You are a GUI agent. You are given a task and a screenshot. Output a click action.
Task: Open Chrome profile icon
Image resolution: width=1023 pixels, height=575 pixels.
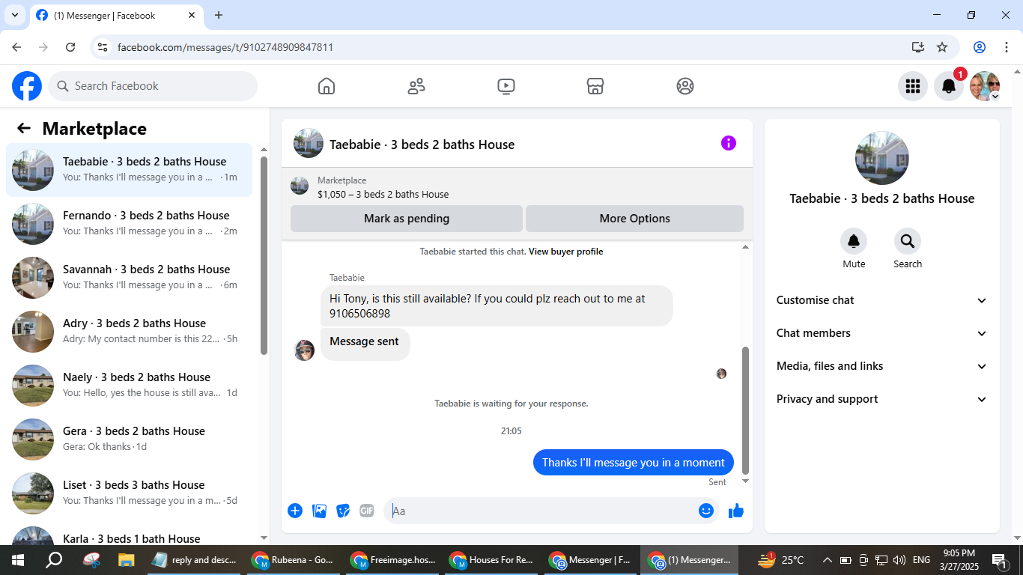coord(980,47)
